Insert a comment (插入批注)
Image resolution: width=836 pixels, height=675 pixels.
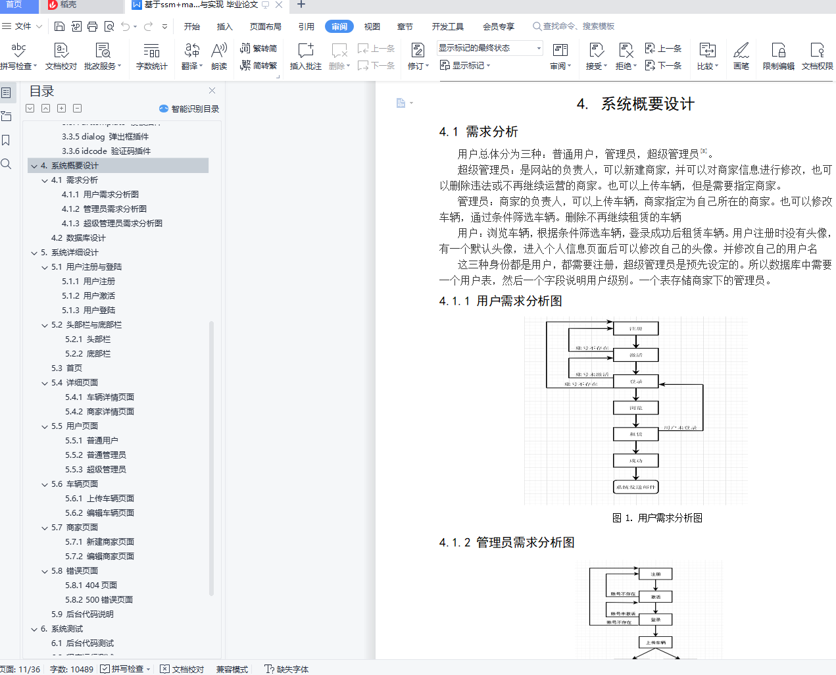coord(306,56)
